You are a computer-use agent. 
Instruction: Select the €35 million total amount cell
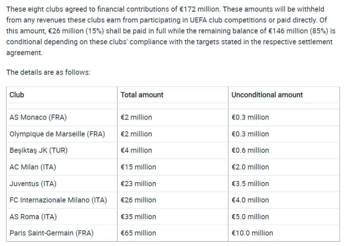(138, 217)
